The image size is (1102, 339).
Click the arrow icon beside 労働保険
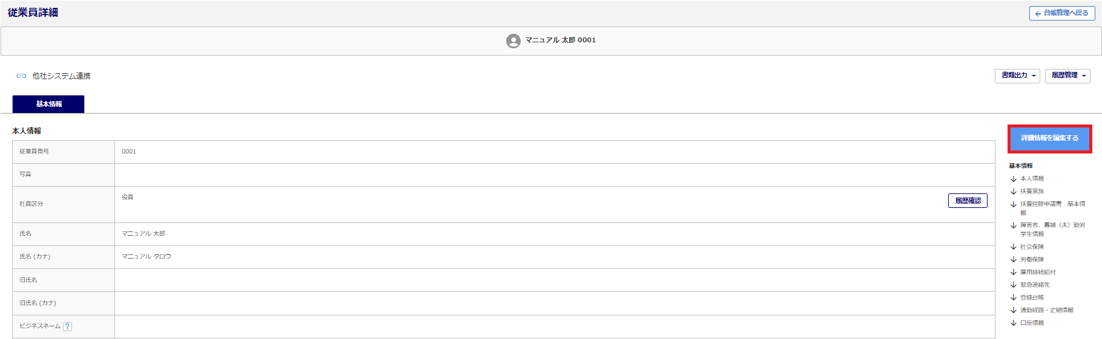pos(1014,260)
